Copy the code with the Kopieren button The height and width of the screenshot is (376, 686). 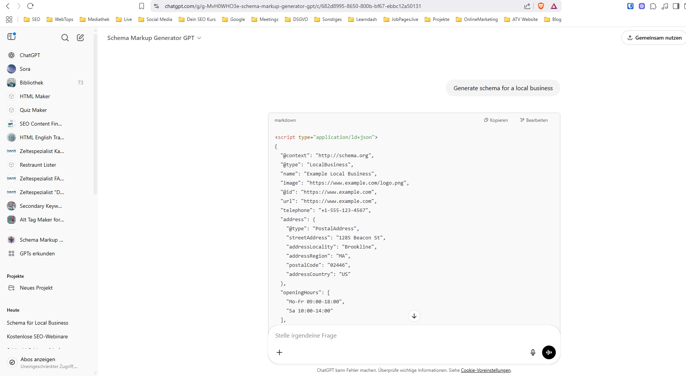point(496,120)
